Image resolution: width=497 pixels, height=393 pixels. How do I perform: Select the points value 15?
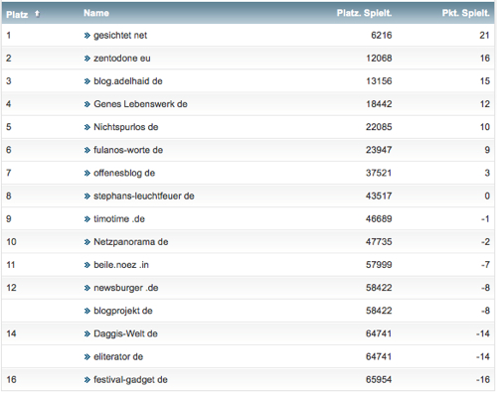pyautogui.click(x=485, y=81)
